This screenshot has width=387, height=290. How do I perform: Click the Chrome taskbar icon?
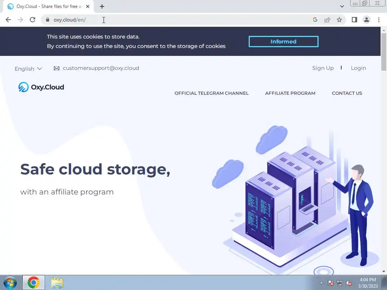(34, 282)
